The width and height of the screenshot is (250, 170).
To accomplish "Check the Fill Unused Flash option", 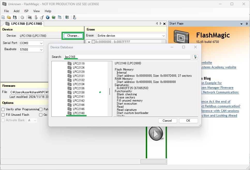I will tap(3, 115).
